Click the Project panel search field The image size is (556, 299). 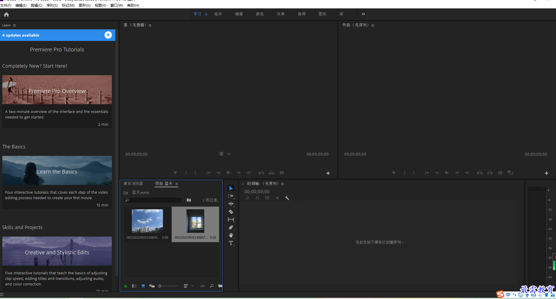(x=153, y=200)
